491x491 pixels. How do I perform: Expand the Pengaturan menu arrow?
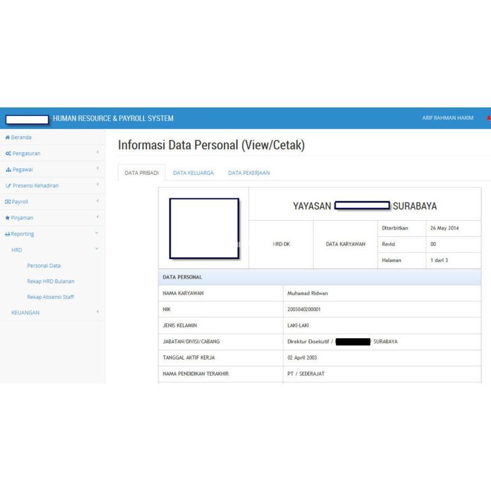coord(97,153)
